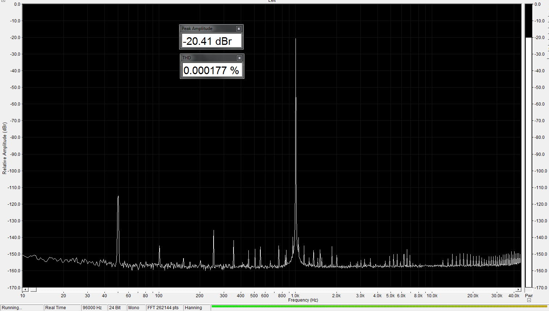Click the Pwr label under the meter
This screenshot has width=549, height=311.
pyautogui.click(x=529, y=296)
